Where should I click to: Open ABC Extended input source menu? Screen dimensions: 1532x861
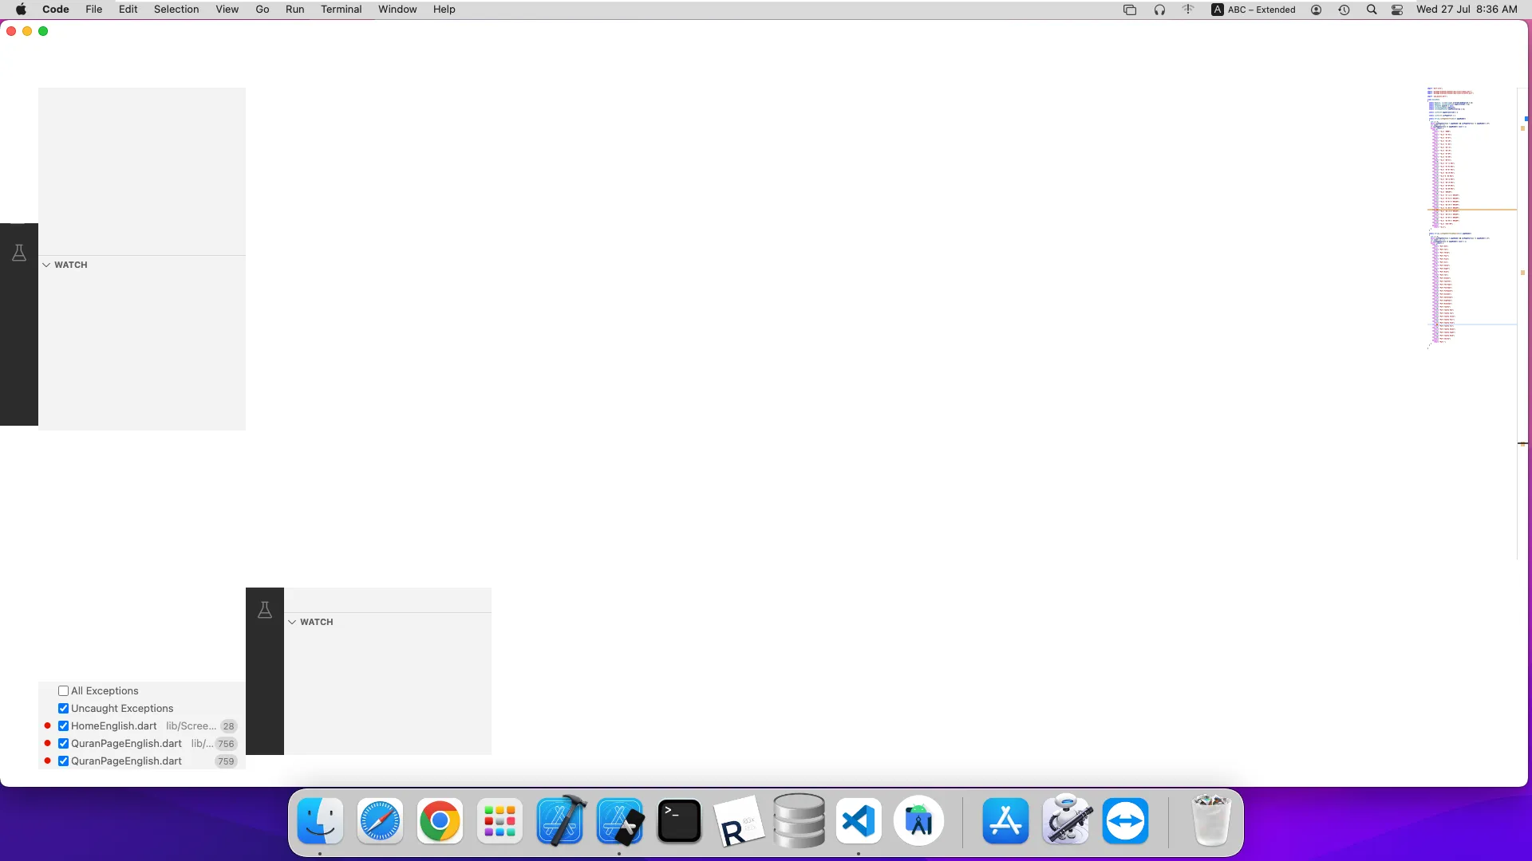(1253, 10)
